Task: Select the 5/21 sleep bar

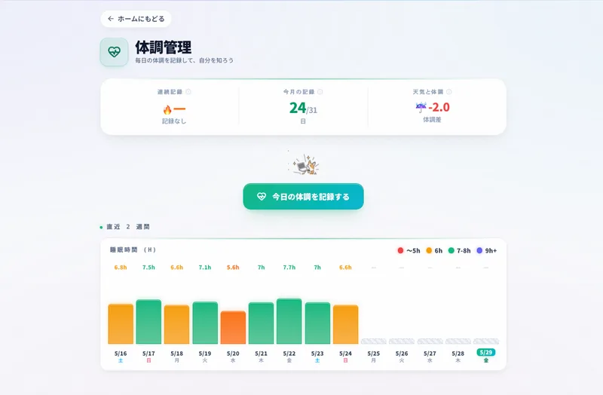Action: point(261,323)
